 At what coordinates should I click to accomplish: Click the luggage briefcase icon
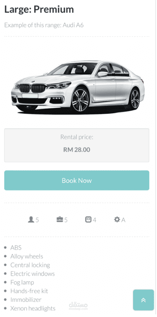tap(60, 219)
